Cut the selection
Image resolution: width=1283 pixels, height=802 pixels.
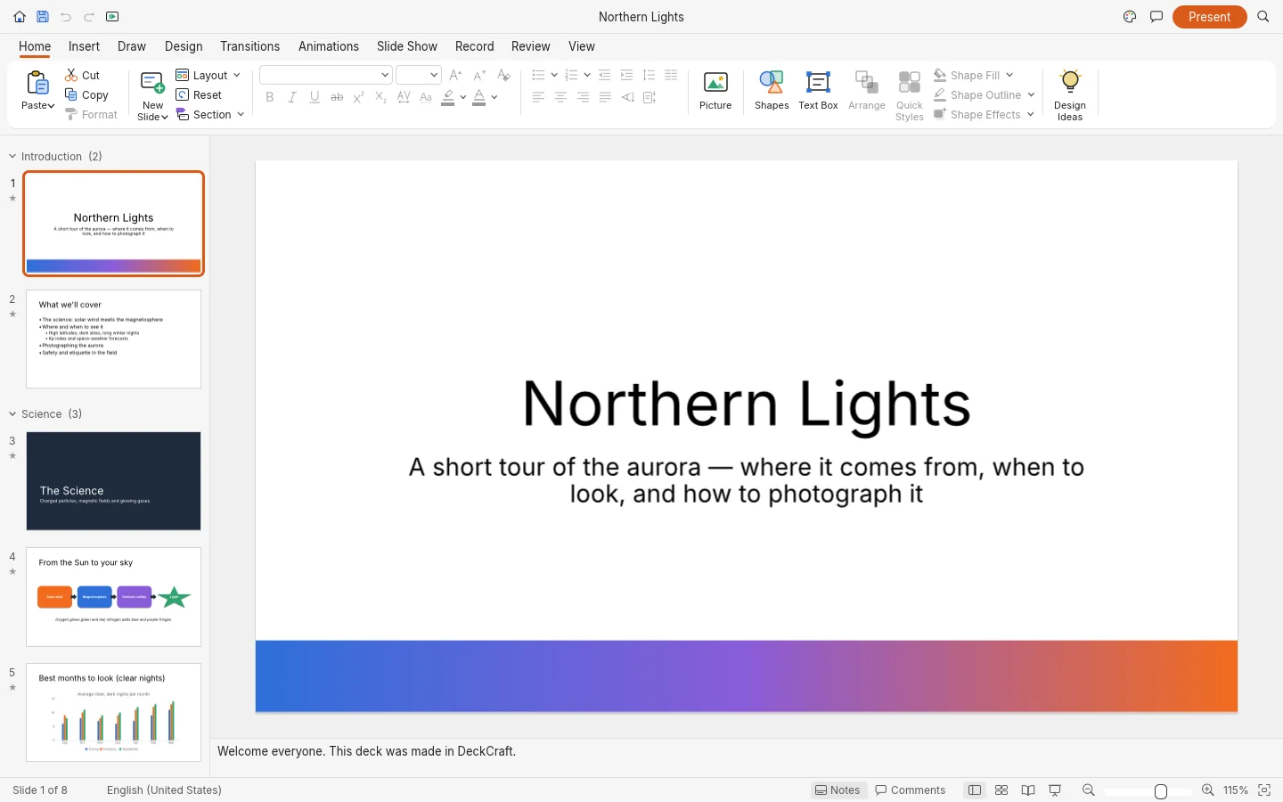[x=83, y=76]
